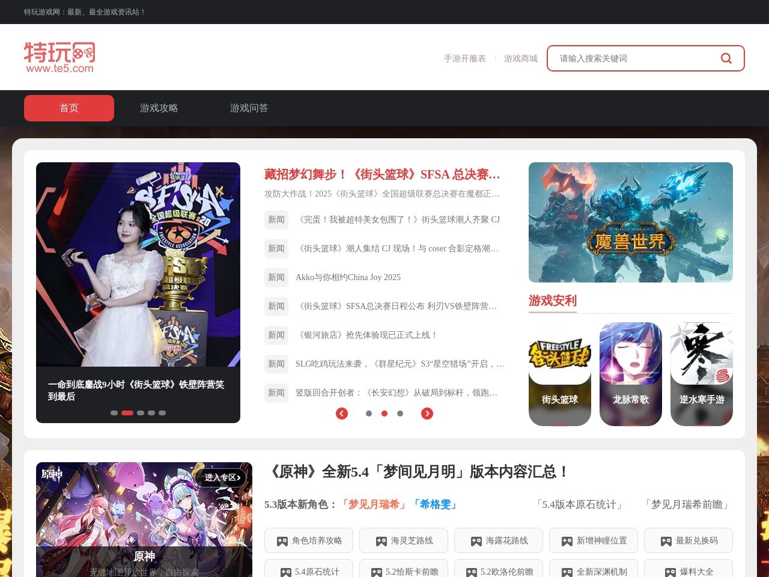Select fifth slideshow indicator dot

point(162,413)
